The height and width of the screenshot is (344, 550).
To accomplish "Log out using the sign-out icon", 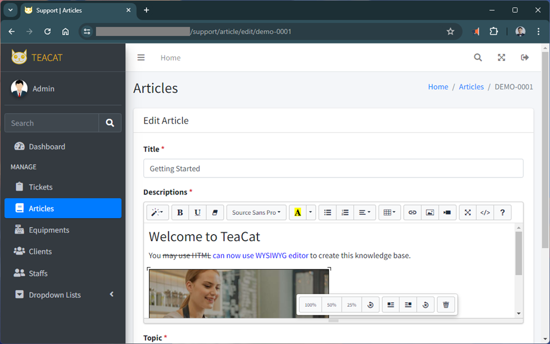I will tap(525, 58).
